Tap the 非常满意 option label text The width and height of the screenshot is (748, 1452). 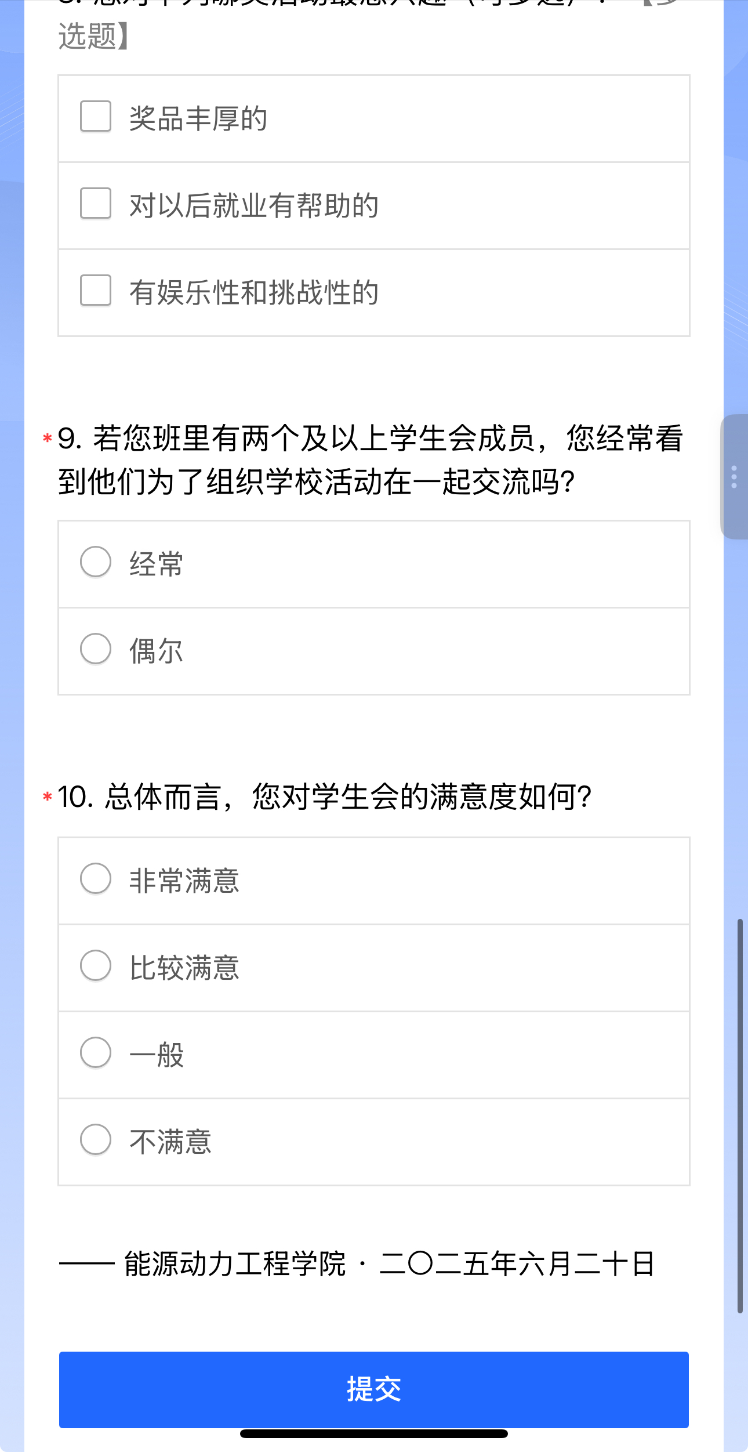[184, 881]
